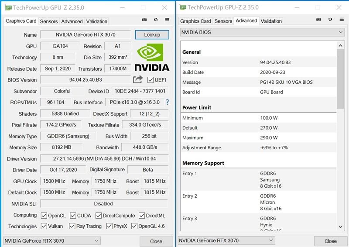Click the NVIDIA SLI field showing Disabled

coord(103,203)
